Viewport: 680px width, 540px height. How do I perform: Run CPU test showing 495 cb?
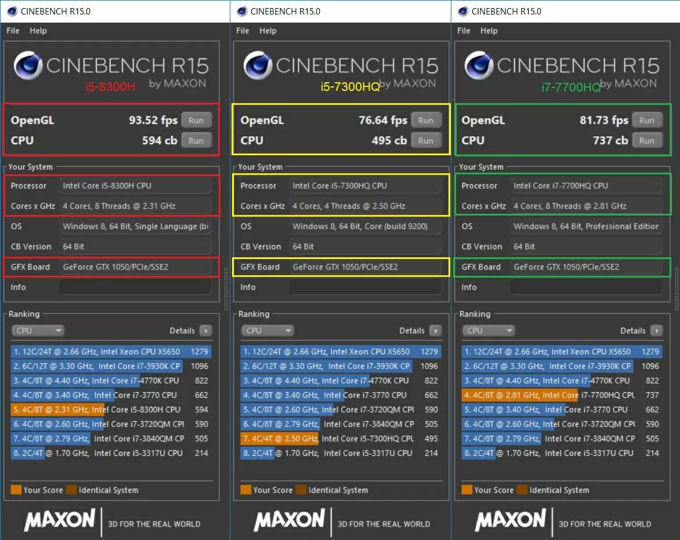pos(426,141)
